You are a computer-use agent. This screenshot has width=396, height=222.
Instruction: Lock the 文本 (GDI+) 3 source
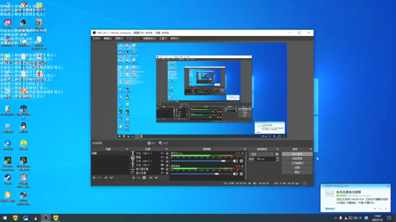click(x=167, y=153)
